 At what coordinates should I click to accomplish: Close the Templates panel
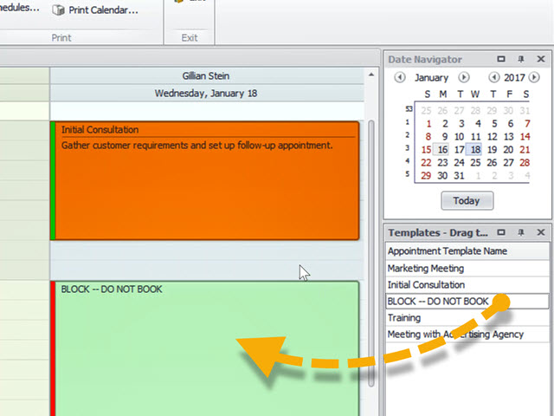[541, 232]
